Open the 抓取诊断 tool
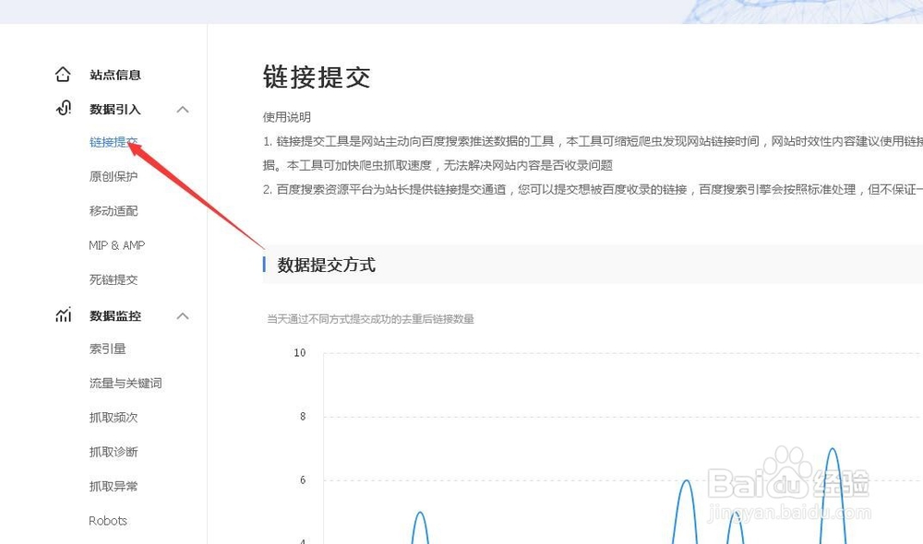The width and height of the screenshot is (923, 544). [113, 452]
